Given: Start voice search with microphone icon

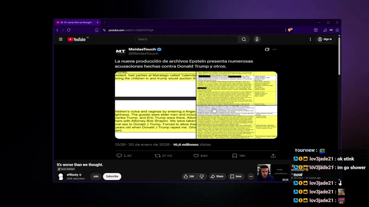Looking at the screenshot, I should click(257, 39).
